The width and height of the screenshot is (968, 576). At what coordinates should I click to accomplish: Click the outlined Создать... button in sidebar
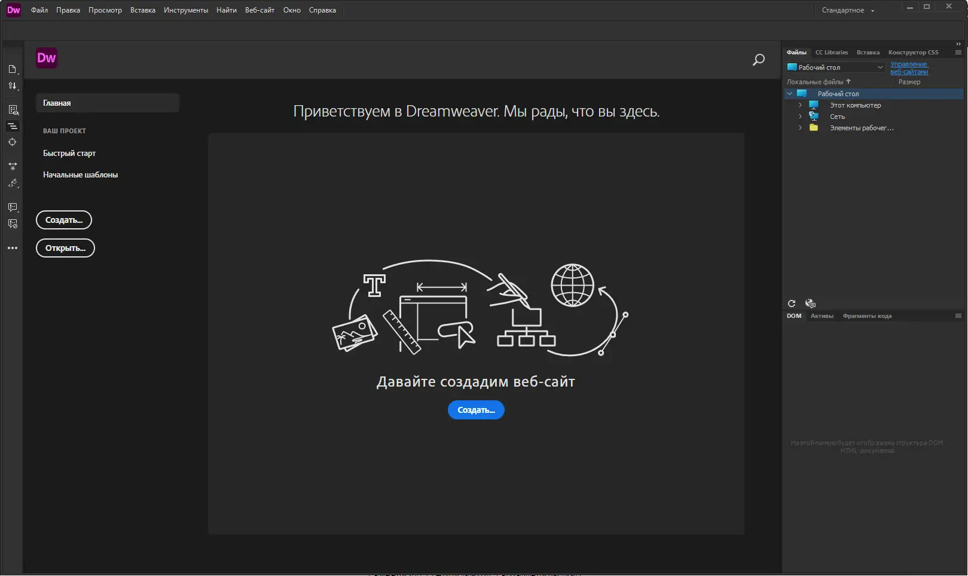(x=64, y=220)
